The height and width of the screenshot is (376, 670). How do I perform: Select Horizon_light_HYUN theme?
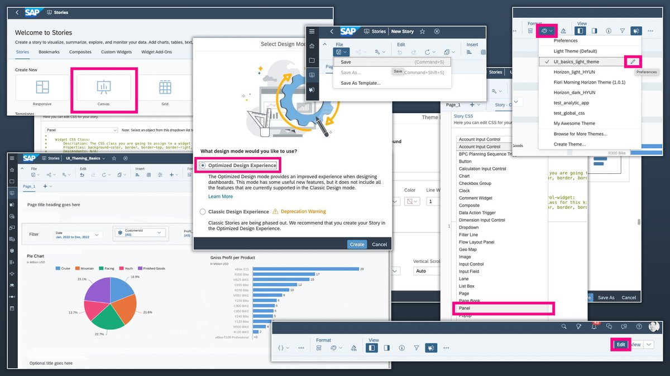coord(574,72)
